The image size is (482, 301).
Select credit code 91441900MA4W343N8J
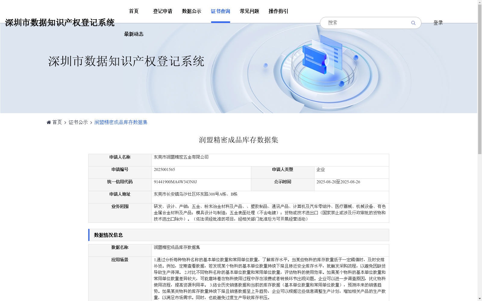175,182
